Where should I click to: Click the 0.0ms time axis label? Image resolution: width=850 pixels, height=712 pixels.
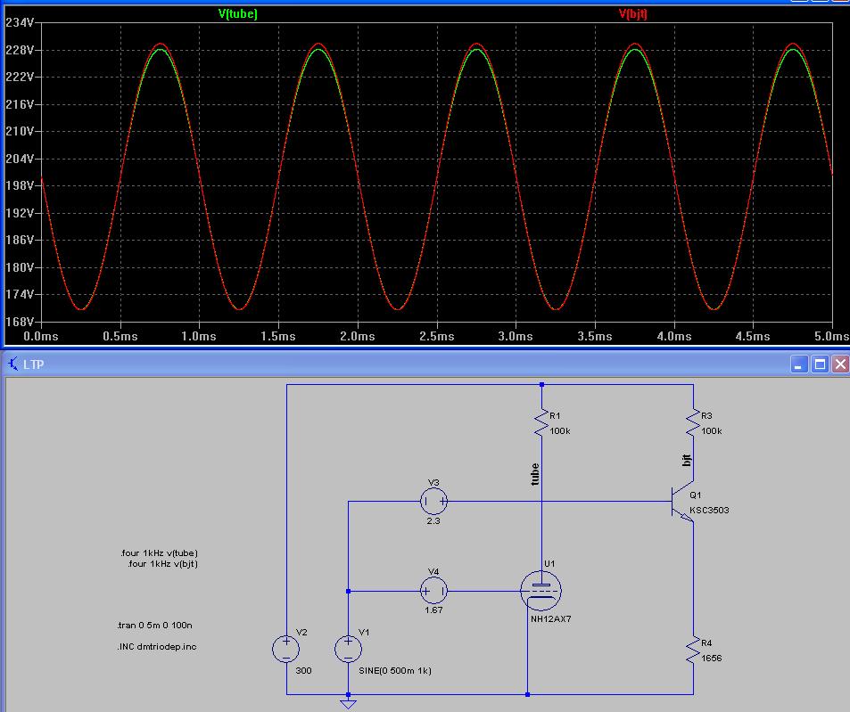tap(41, 336)
